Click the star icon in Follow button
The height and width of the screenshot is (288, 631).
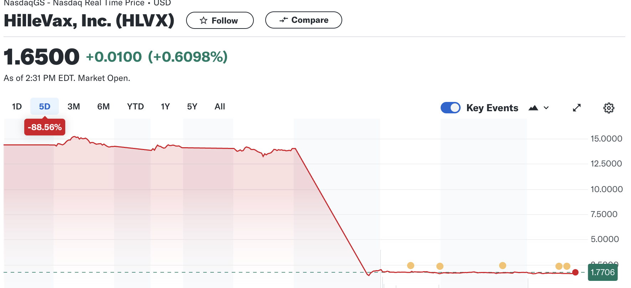point(204,21)
